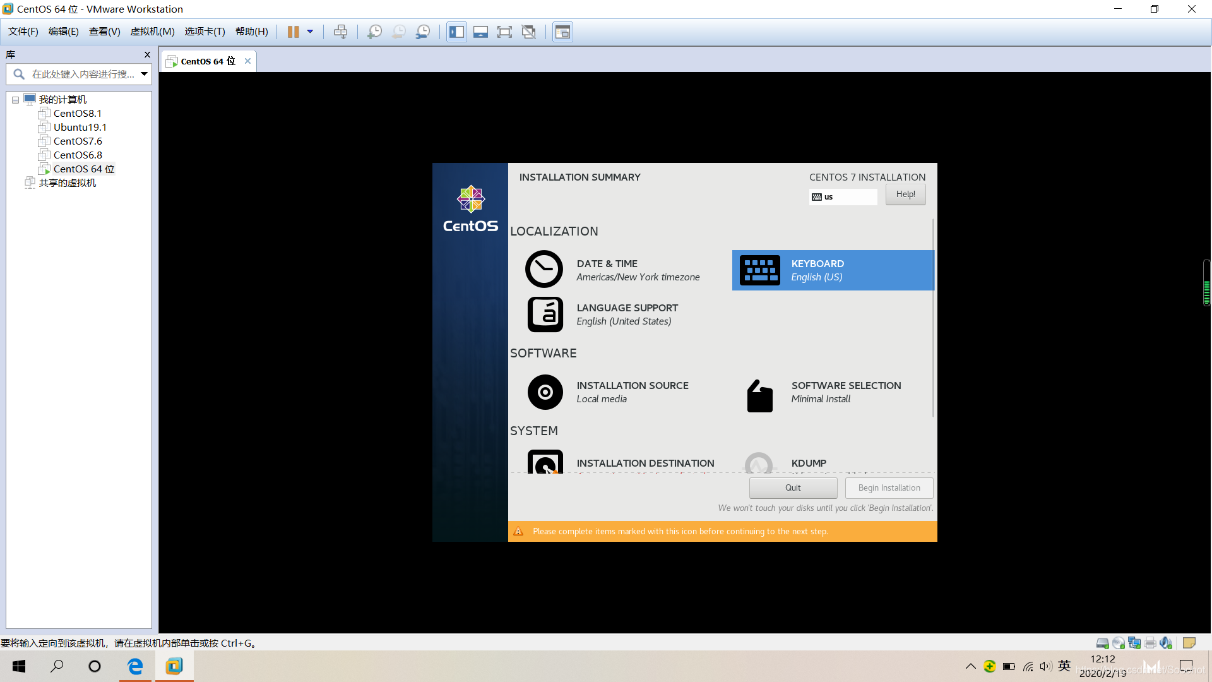Select Ubuntu19.1 in the library
The width and height of the screenshot is (1212, 682).
point(80,128)
